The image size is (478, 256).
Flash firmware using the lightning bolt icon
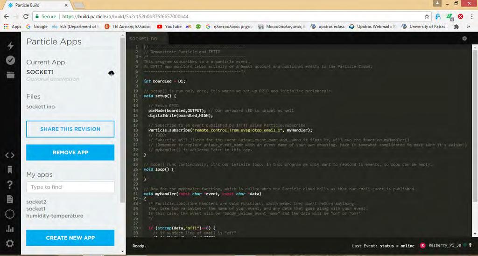[10, 46]
